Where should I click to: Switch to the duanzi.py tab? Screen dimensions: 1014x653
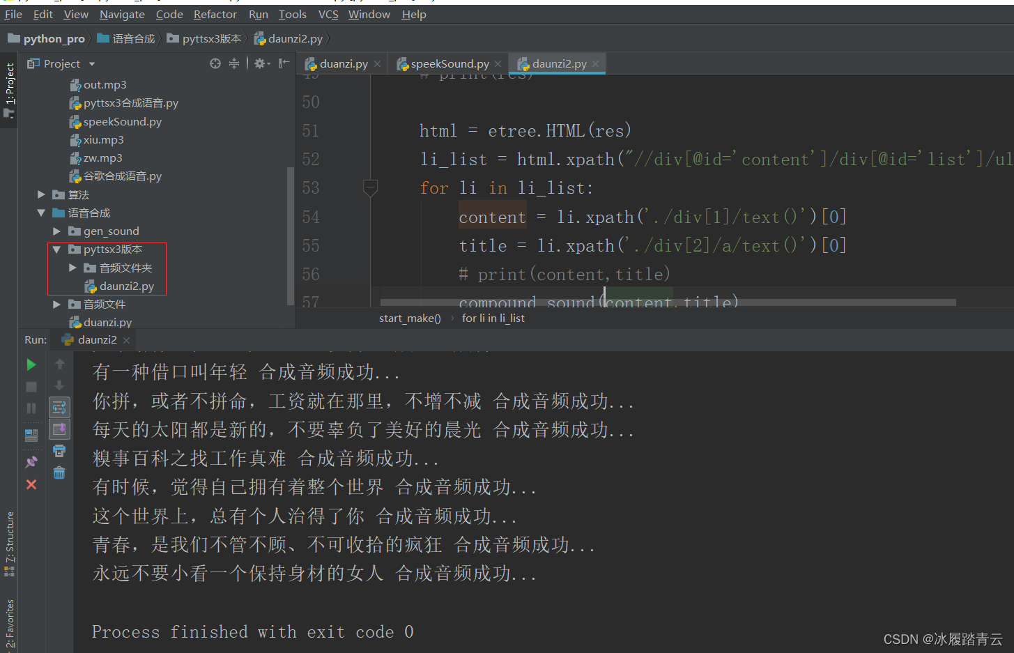(343, 63)
